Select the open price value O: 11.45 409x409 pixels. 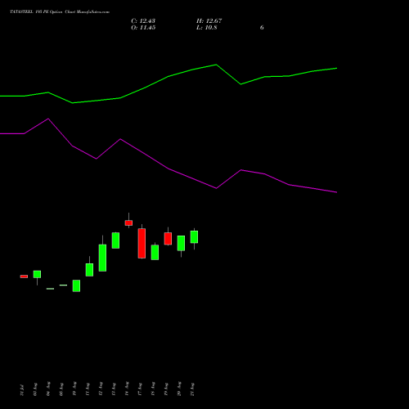click(143, 28)
